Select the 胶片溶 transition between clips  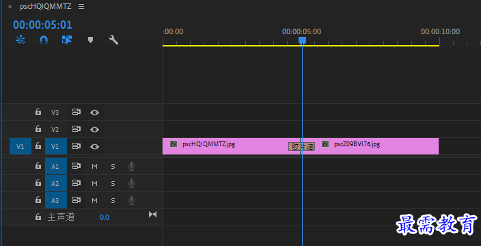pyautogui.click(x=301, y=147)
